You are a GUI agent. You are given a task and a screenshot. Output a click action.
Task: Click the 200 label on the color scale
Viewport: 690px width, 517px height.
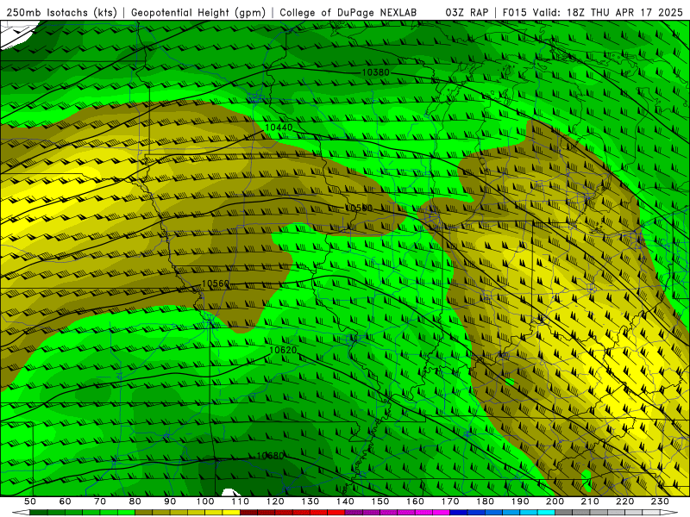point(555,501)
